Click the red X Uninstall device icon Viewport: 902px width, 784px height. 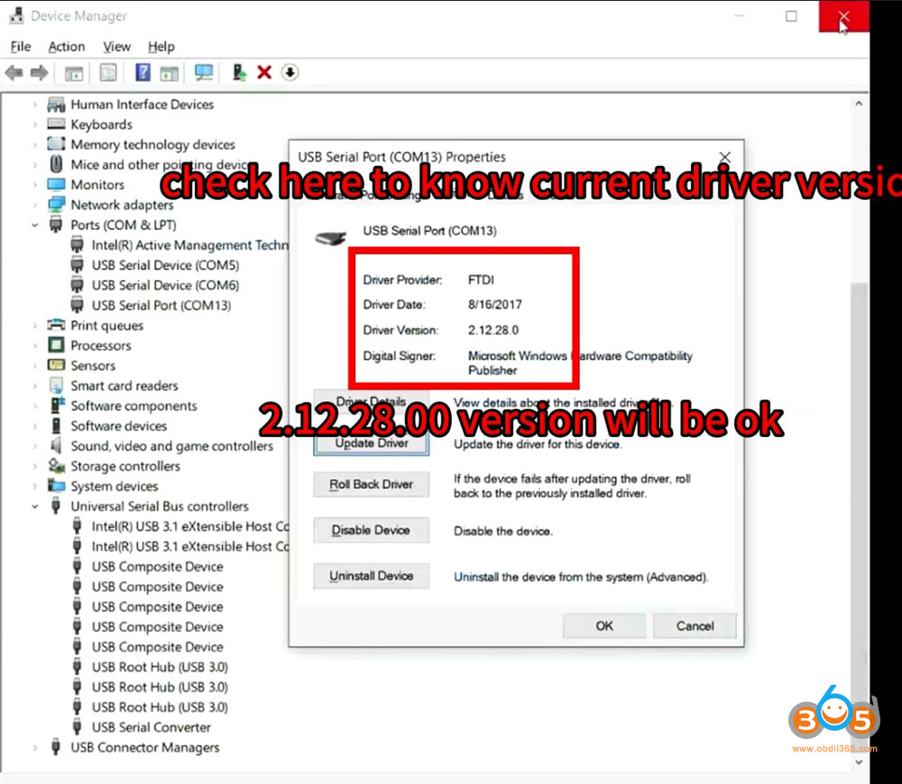(264, 73)
